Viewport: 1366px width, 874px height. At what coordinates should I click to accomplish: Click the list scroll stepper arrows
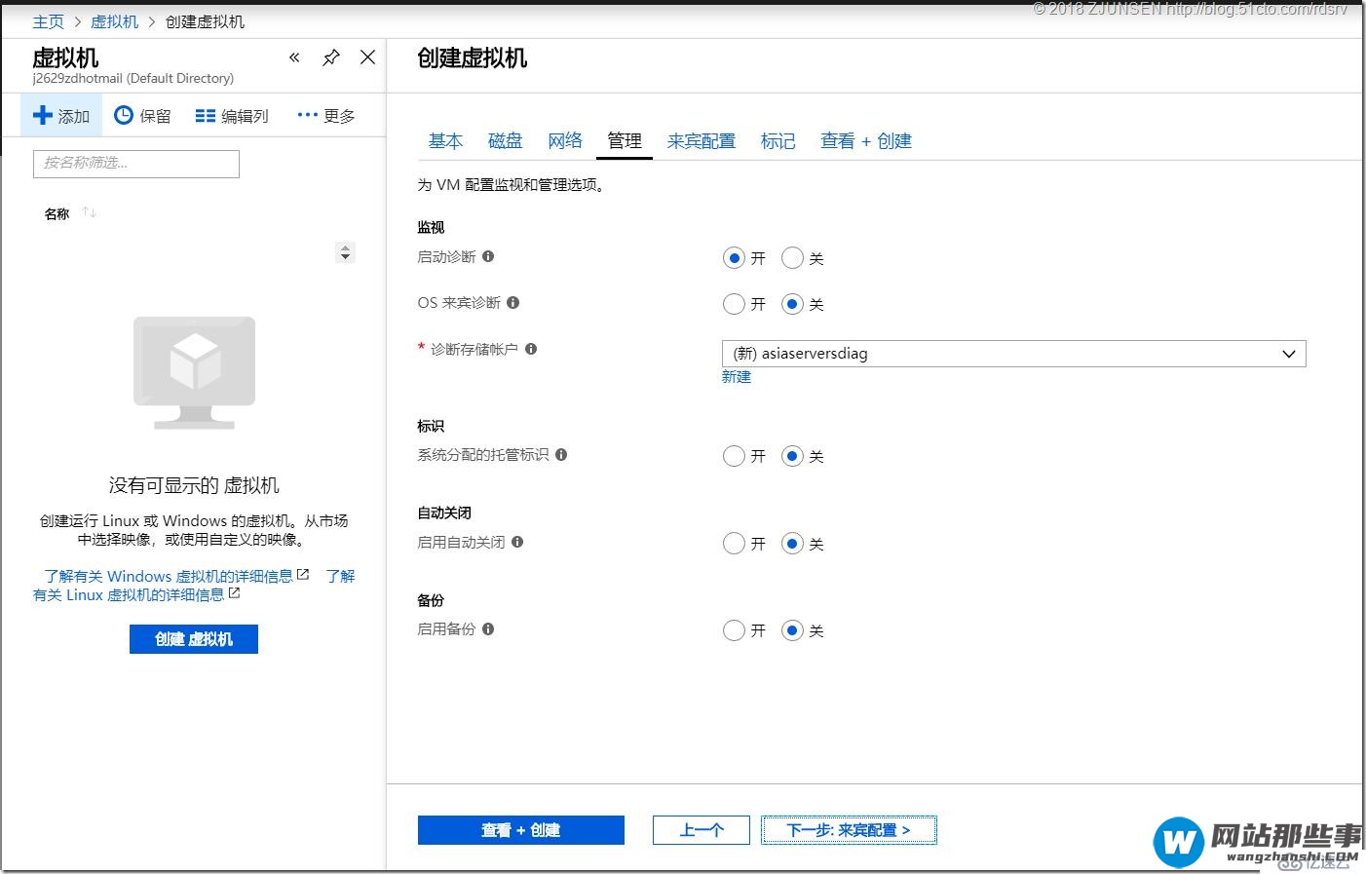pos(345,252)
